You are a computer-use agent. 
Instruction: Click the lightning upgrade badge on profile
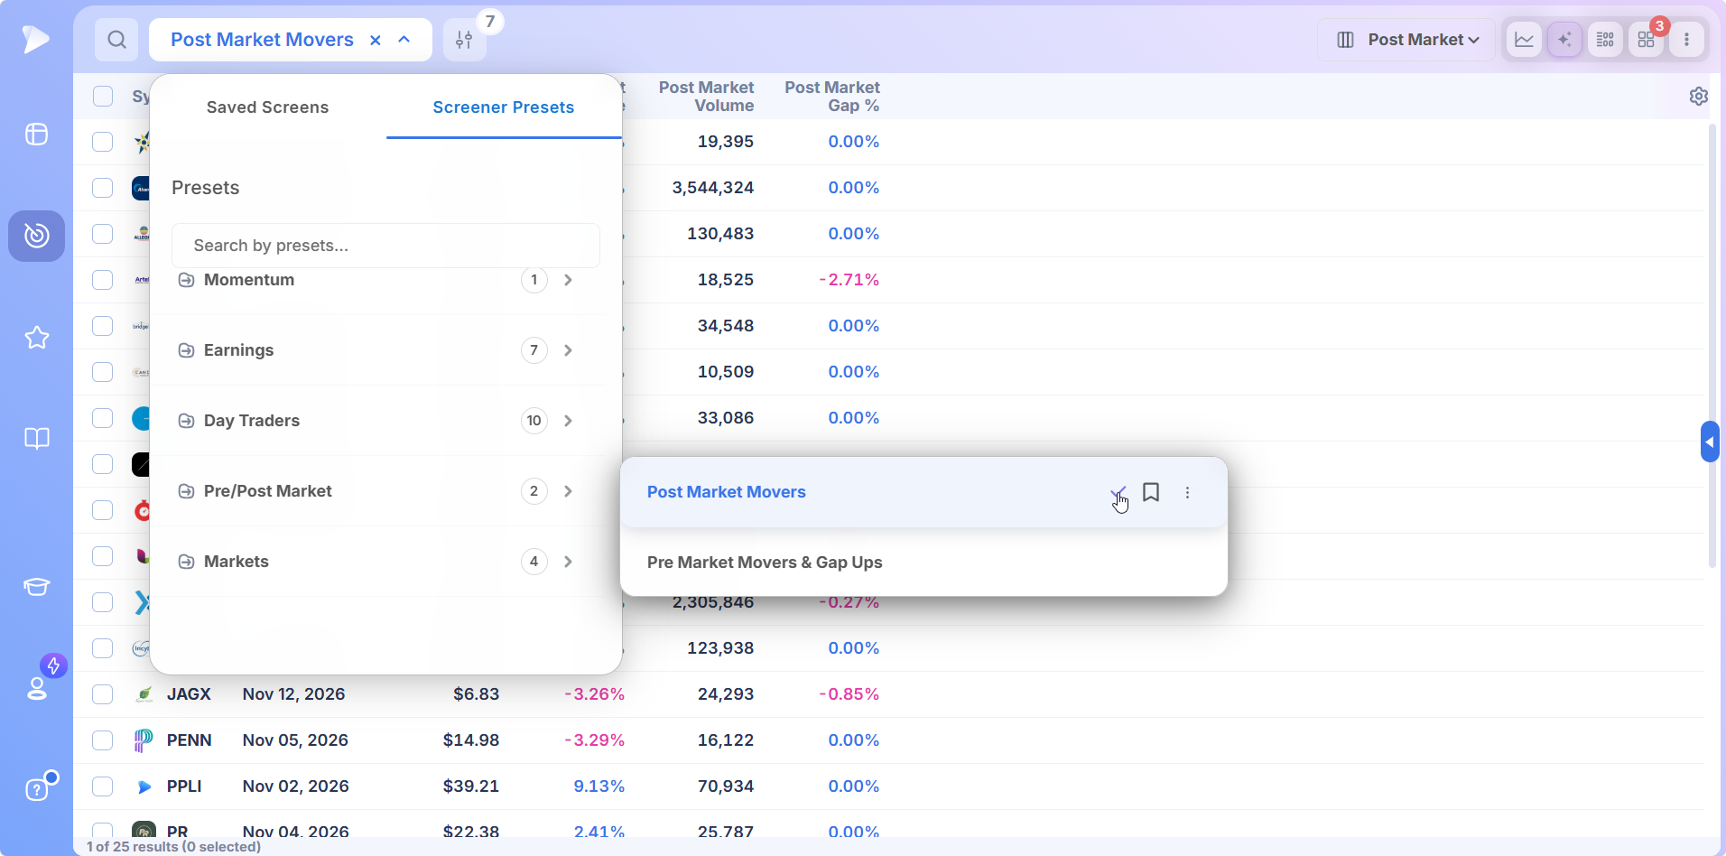click(x=53, y=666)
